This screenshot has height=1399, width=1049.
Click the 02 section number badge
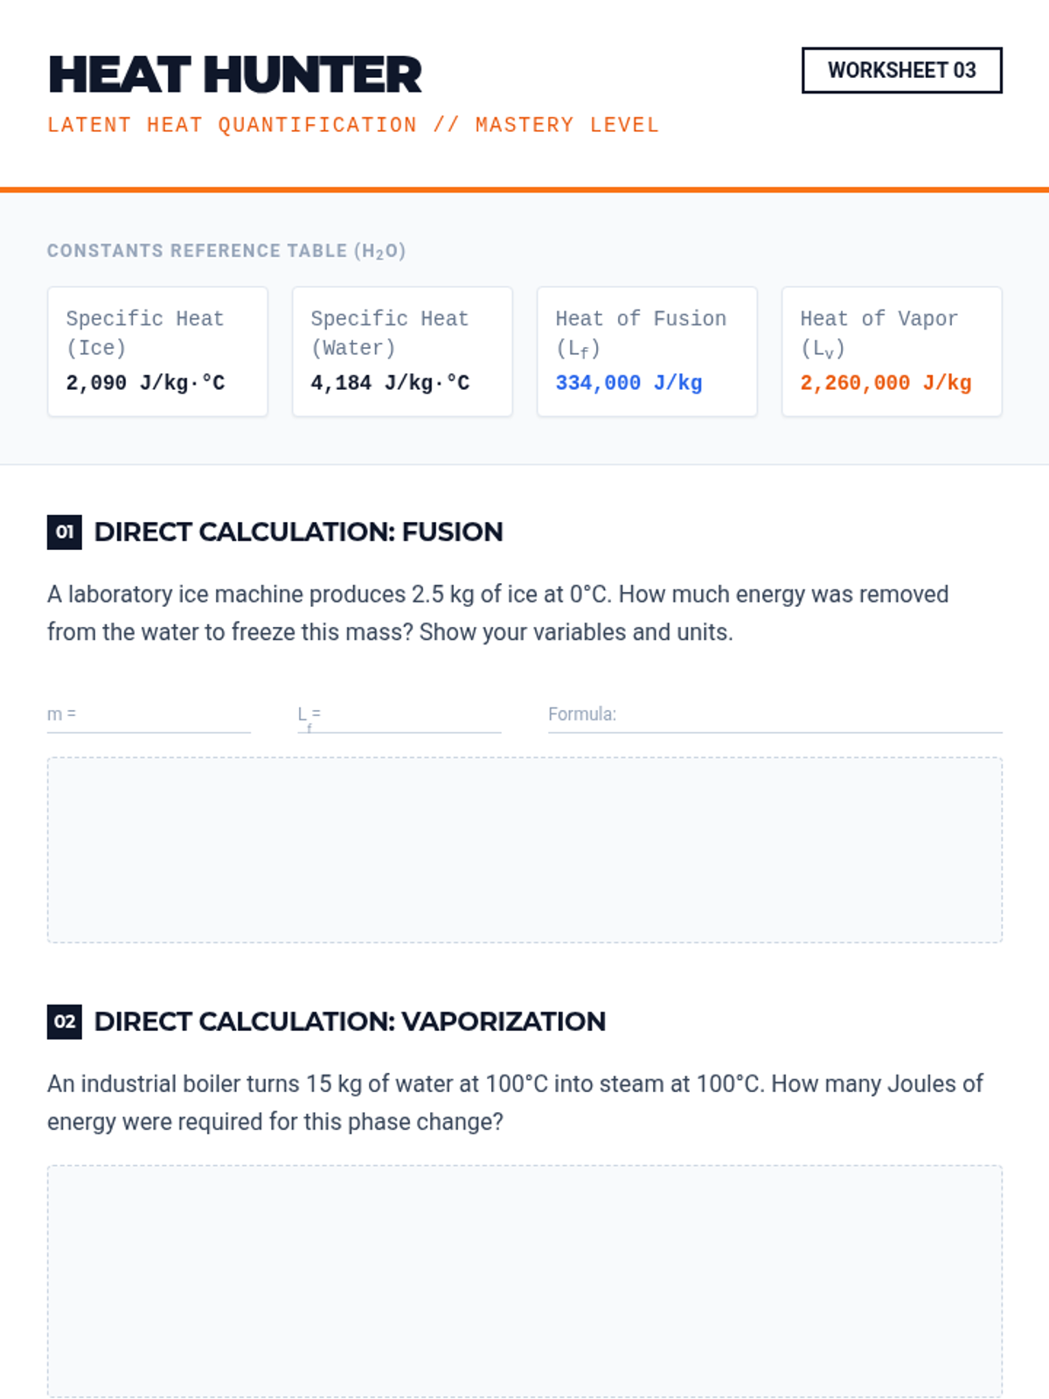[64, 1021]
